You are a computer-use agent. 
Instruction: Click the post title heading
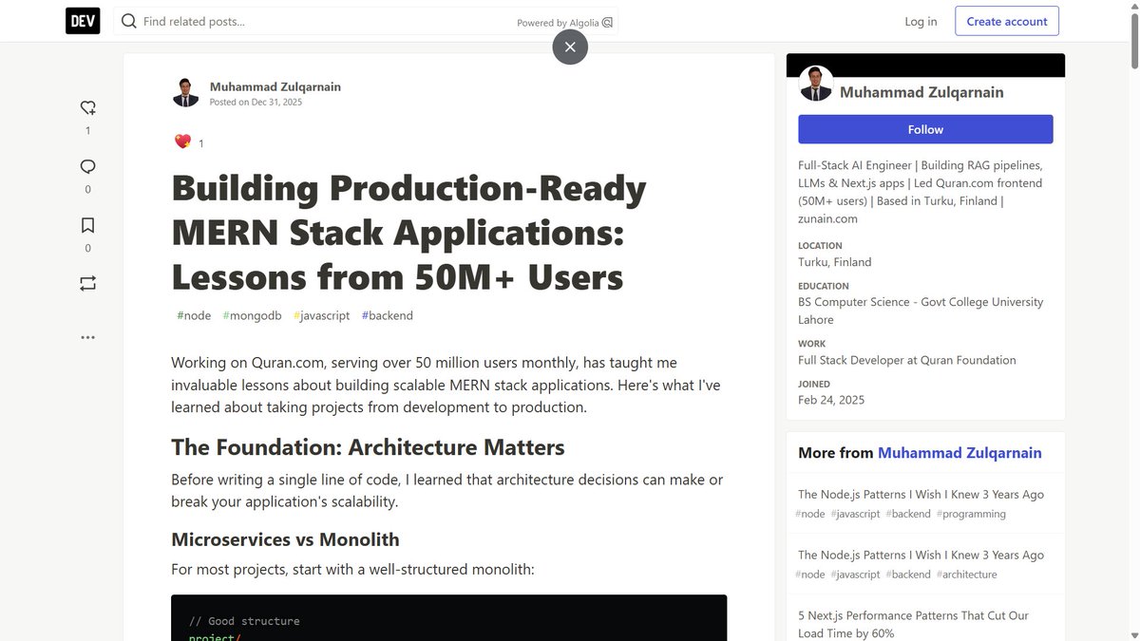pyautogui.click(x=408, y=233)
